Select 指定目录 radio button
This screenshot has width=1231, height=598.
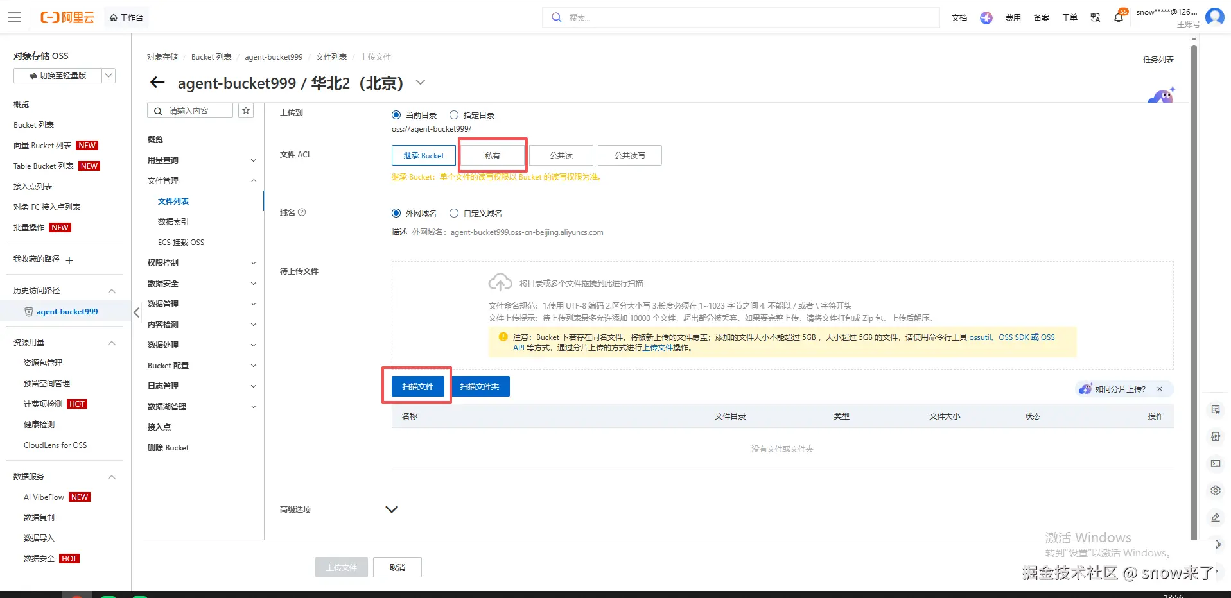point(454,115)
